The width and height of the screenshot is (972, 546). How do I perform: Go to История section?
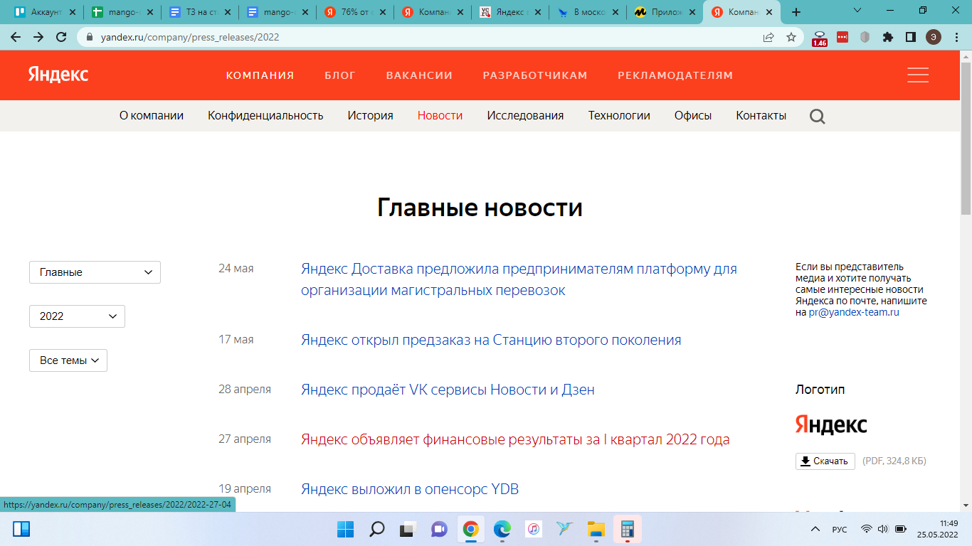[x=370, y=115]
